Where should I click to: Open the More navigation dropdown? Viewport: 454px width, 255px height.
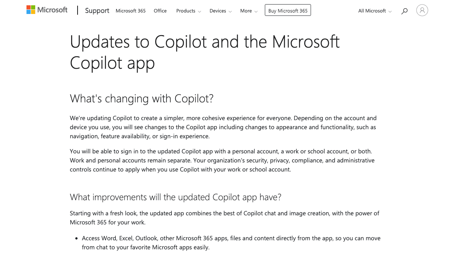coord(249,11)
